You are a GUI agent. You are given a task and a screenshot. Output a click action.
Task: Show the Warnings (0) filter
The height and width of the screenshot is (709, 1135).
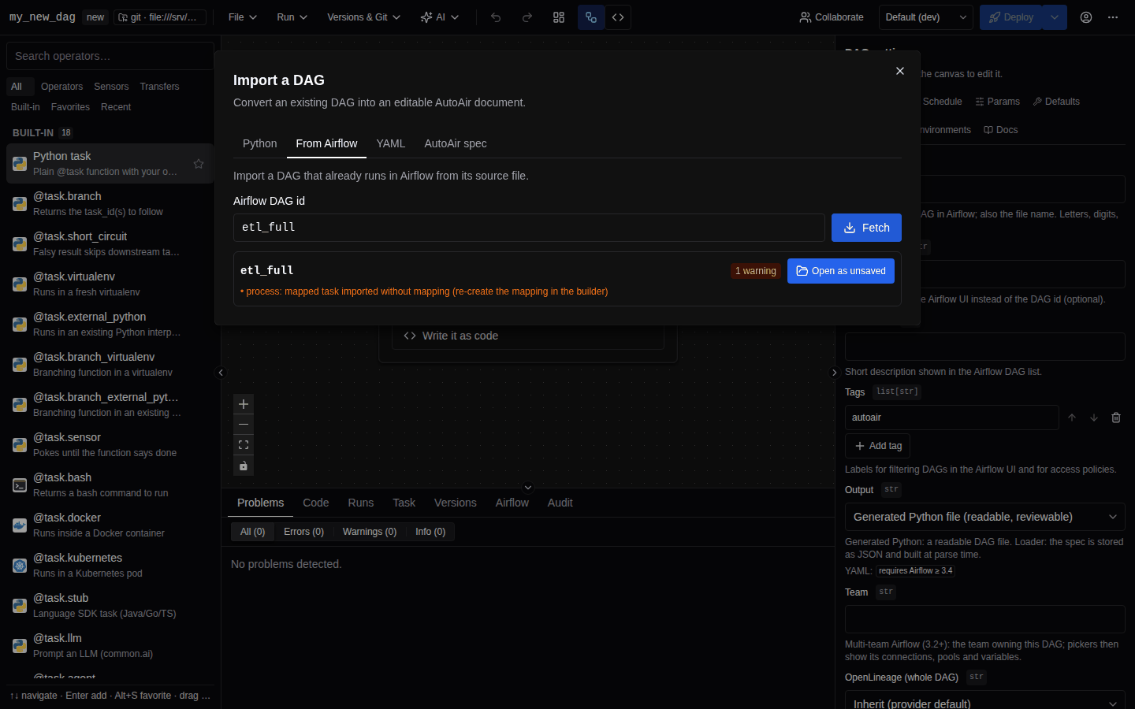click(x=370, y=532)
